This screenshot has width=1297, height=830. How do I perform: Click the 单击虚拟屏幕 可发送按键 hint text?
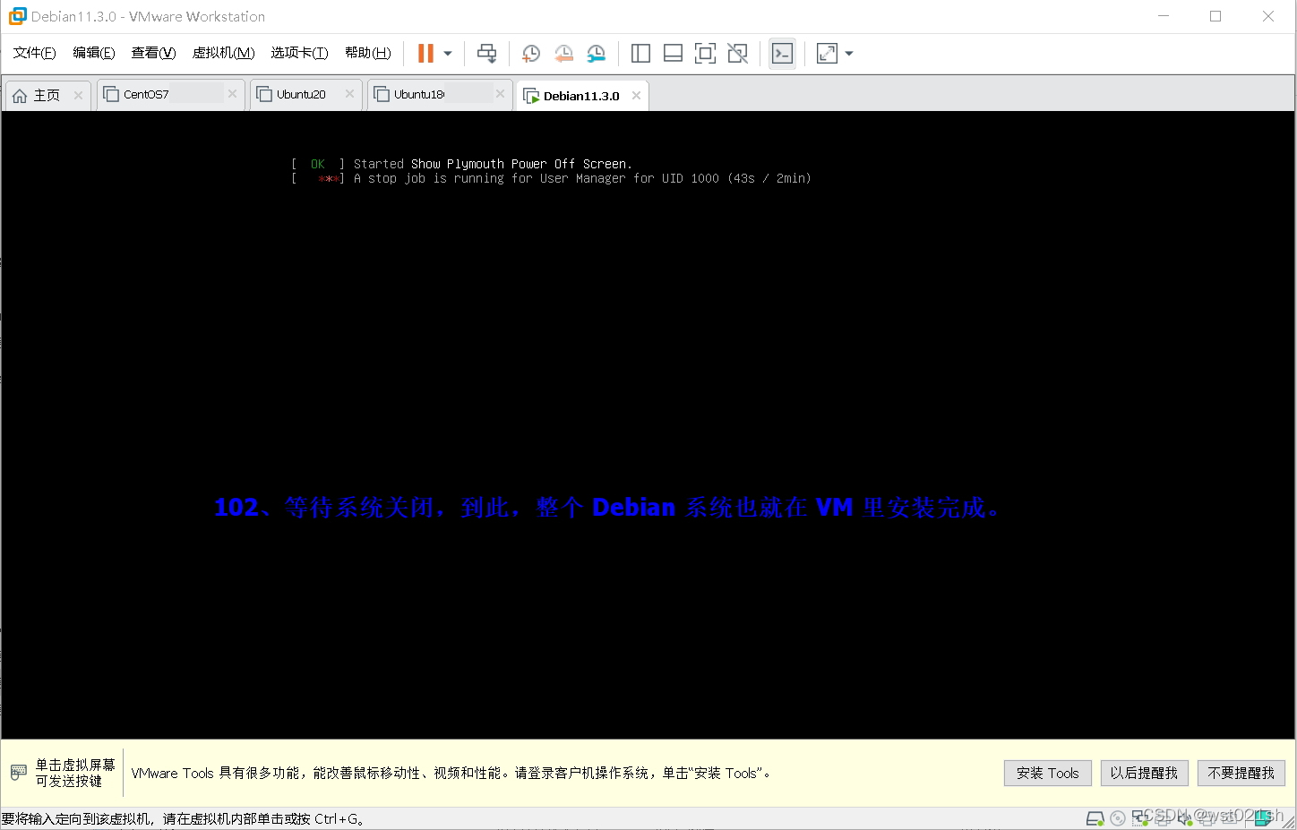[75, 773]
